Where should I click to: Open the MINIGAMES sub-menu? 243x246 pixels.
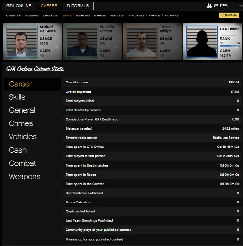pyautogui.click(x=136, y=16)
